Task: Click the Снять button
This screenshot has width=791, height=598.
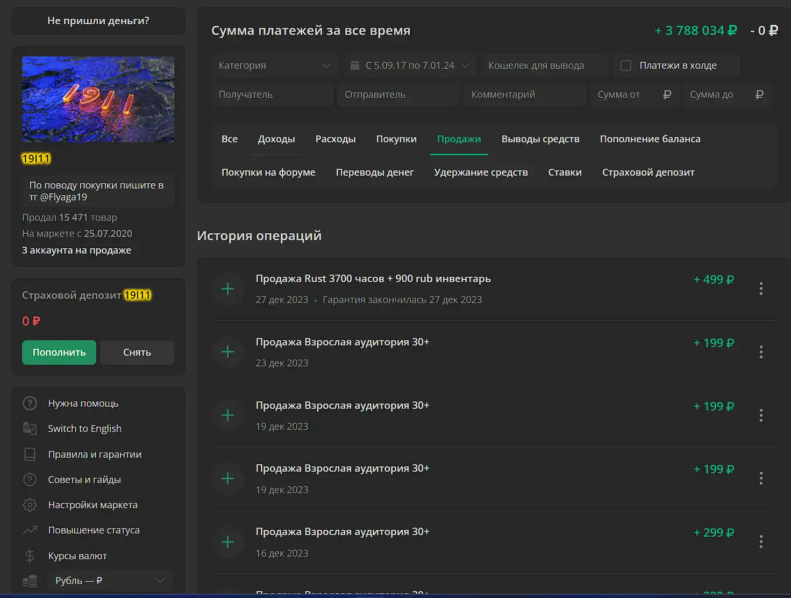Action: 137,352
